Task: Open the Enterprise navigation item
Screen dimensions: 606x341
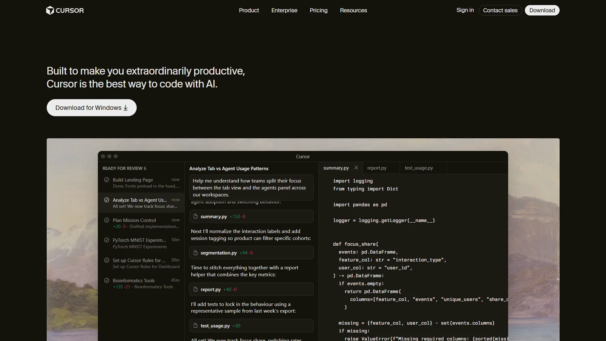Action: click(x=284, y=10)
